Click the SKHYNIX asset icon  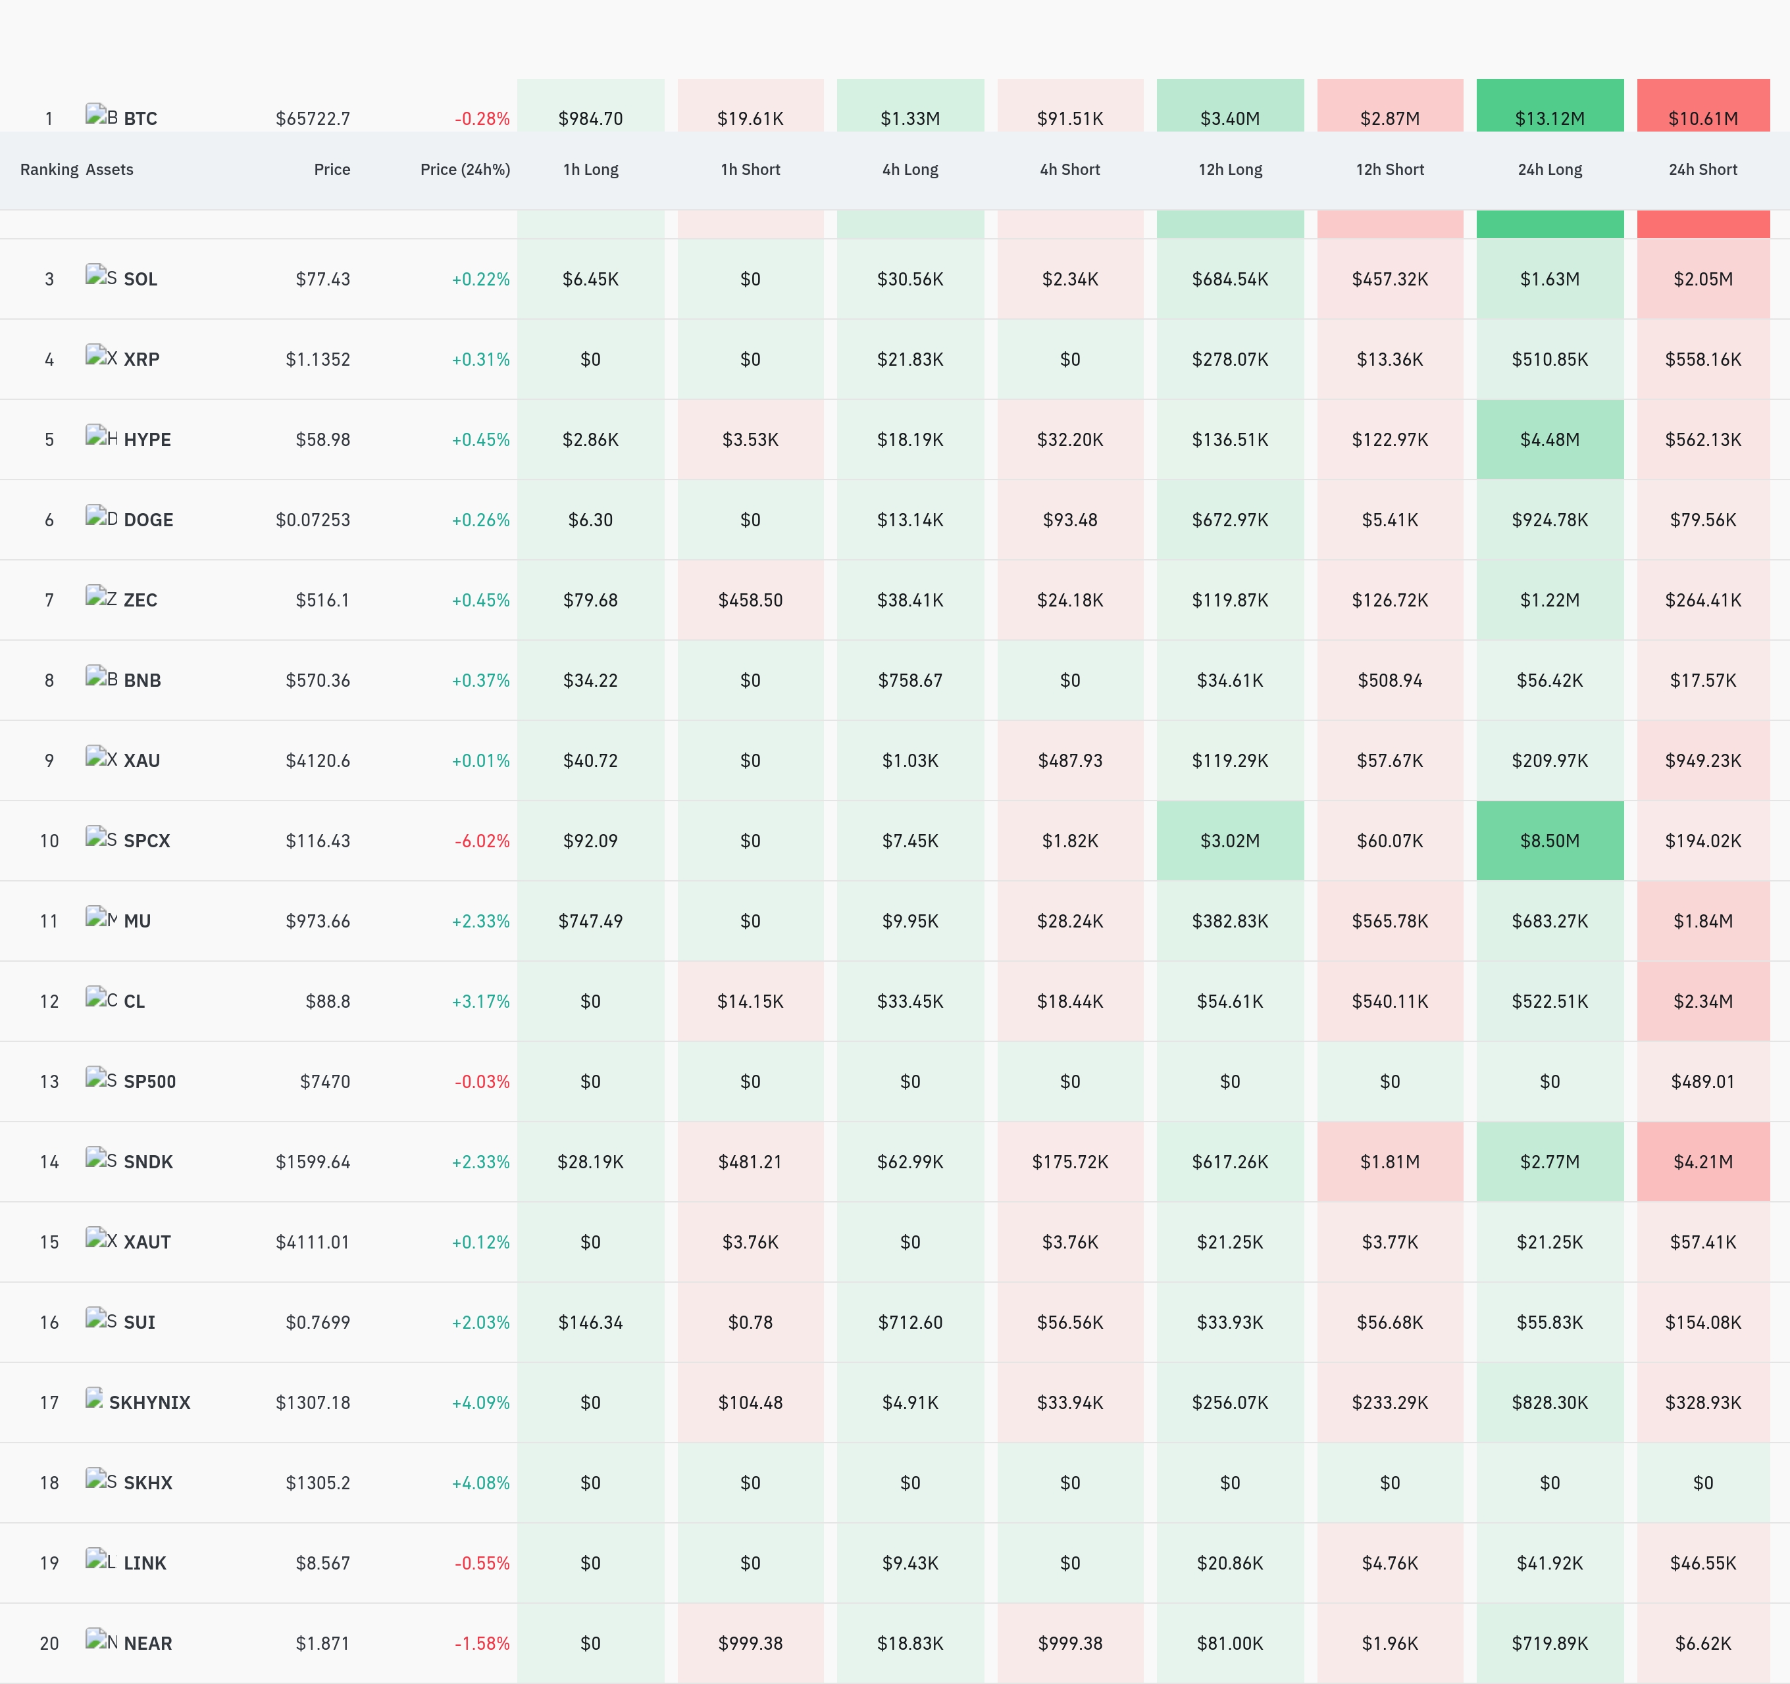point(95,1398)
